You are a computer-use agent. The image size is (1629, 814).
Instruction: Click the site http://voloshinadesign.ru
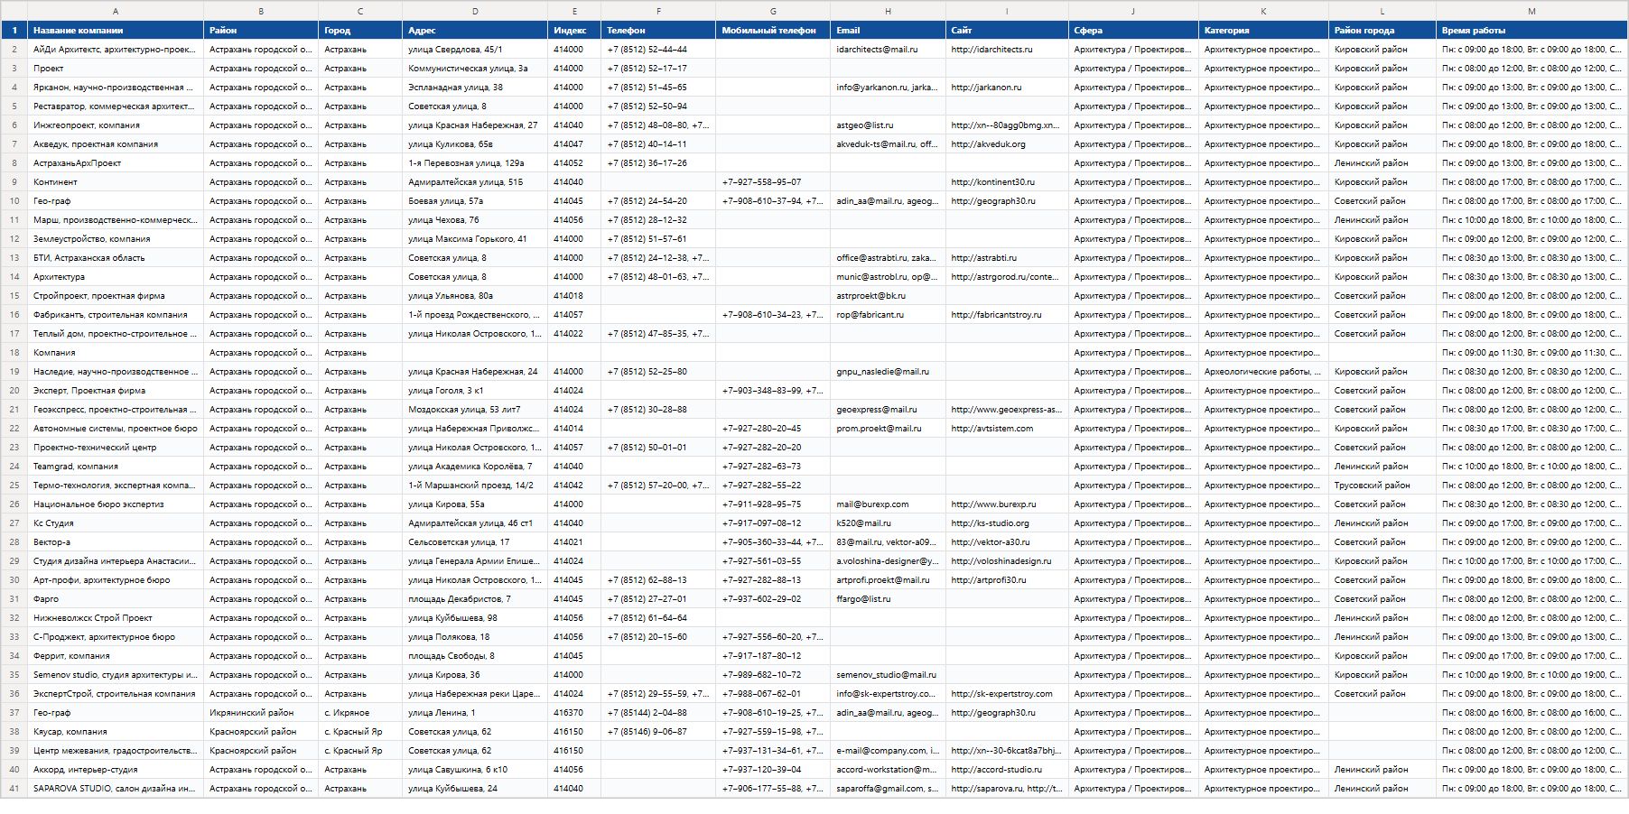pyautogui.click(x=1007, y=561)
